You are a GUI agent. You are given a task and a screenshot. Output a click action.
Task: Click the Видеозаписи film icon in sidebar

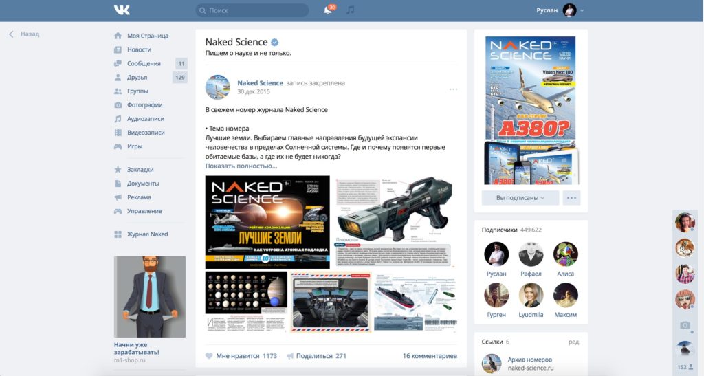pos(118,133)
